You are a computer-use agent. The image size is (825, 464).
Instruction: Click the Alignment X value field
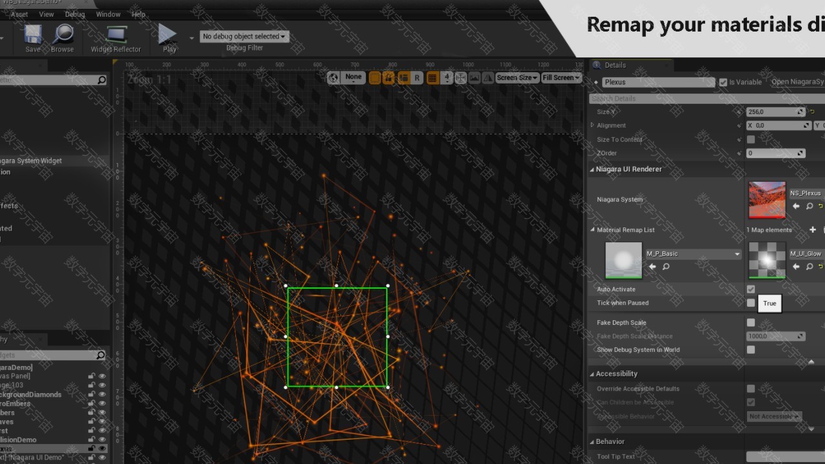779,126
